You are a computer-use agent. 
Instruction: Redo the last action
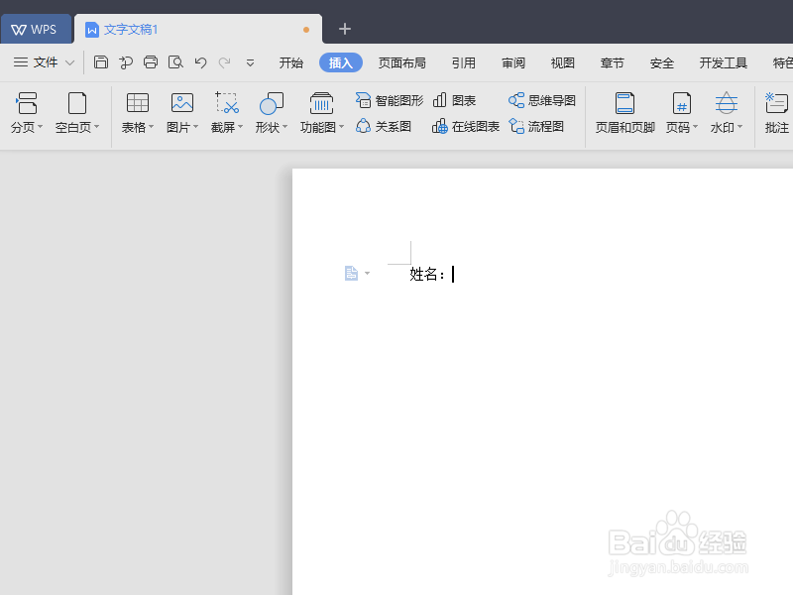point(225,62)
